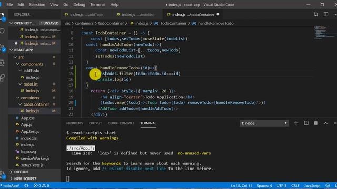Open the Edit menu
337x189 pixels.
coord(21,5)
